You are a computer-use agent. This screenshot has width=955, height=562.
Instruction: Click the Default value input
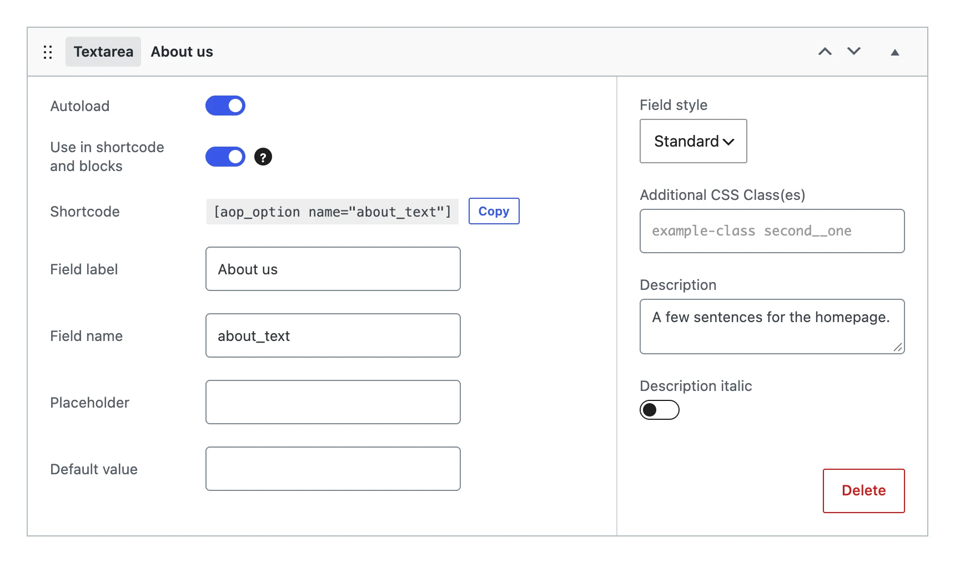tap(333, 469)
